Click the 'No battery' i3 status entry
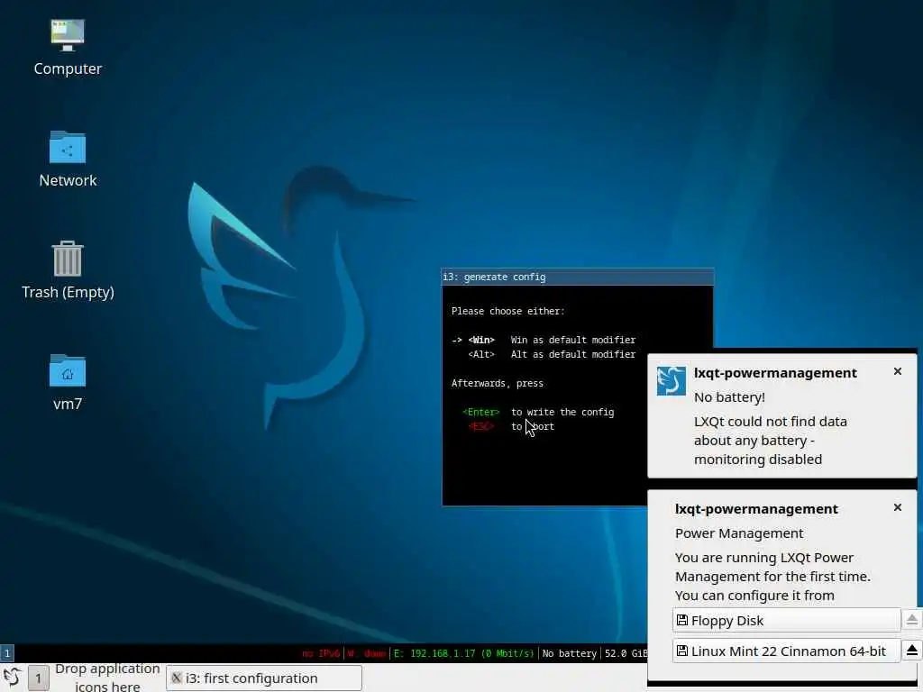Viewport: 923px width, 692px height. (570, 653)
